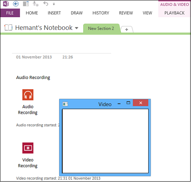Add a new section with the plus tab
Image resolution: width=191 pixels, height=182 pixels.
click(127, 29)
